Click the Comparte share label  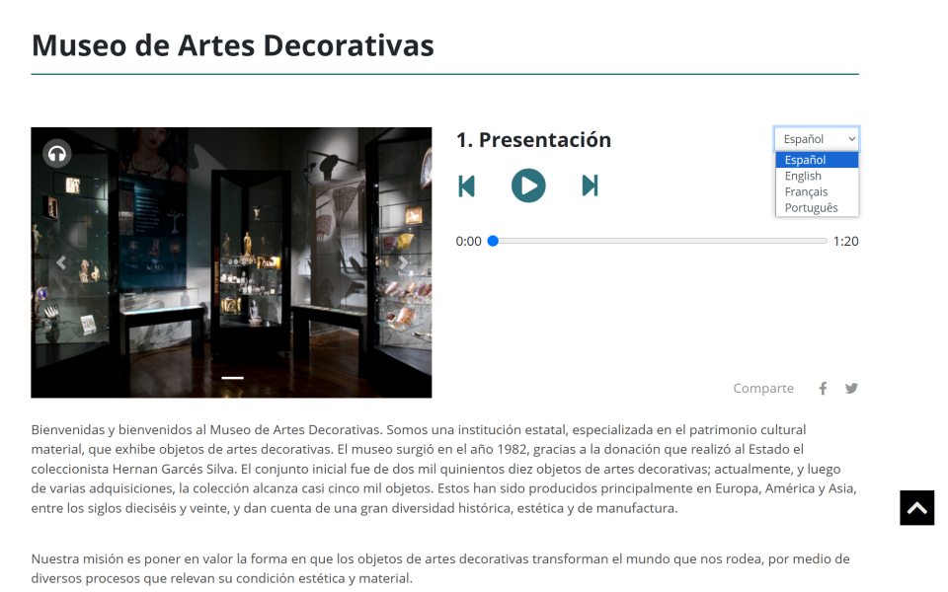tap(763, 389)
